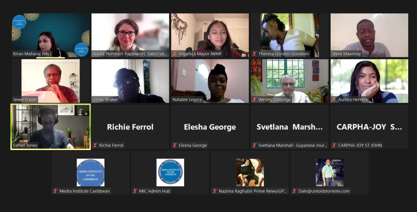Click the large Richie Ferrol name placeholder
The image size is (417, 212).
click(130, 127)
